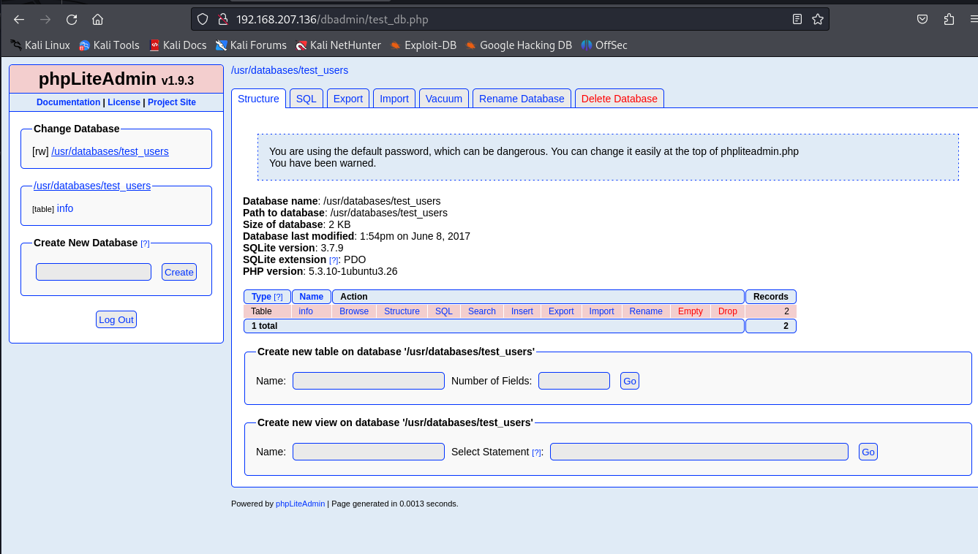Open Kali Linux bookmark

[40, 45]
